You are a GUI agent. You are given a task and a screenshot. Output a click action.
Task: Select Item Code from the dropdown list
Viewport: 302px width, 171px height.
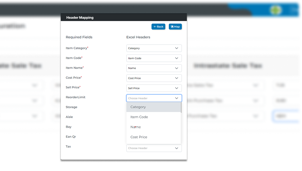154,117
